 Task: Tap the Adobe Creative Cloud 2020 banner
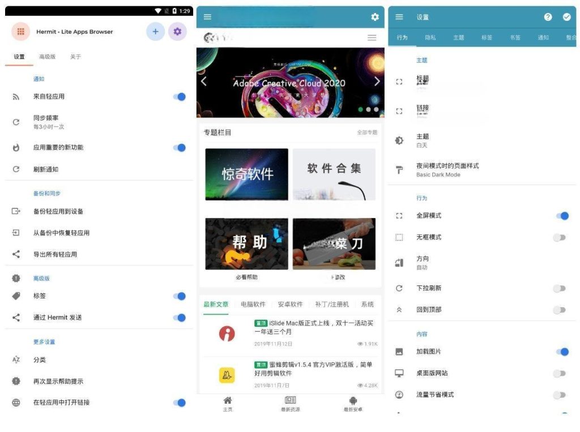pos(291,83)
